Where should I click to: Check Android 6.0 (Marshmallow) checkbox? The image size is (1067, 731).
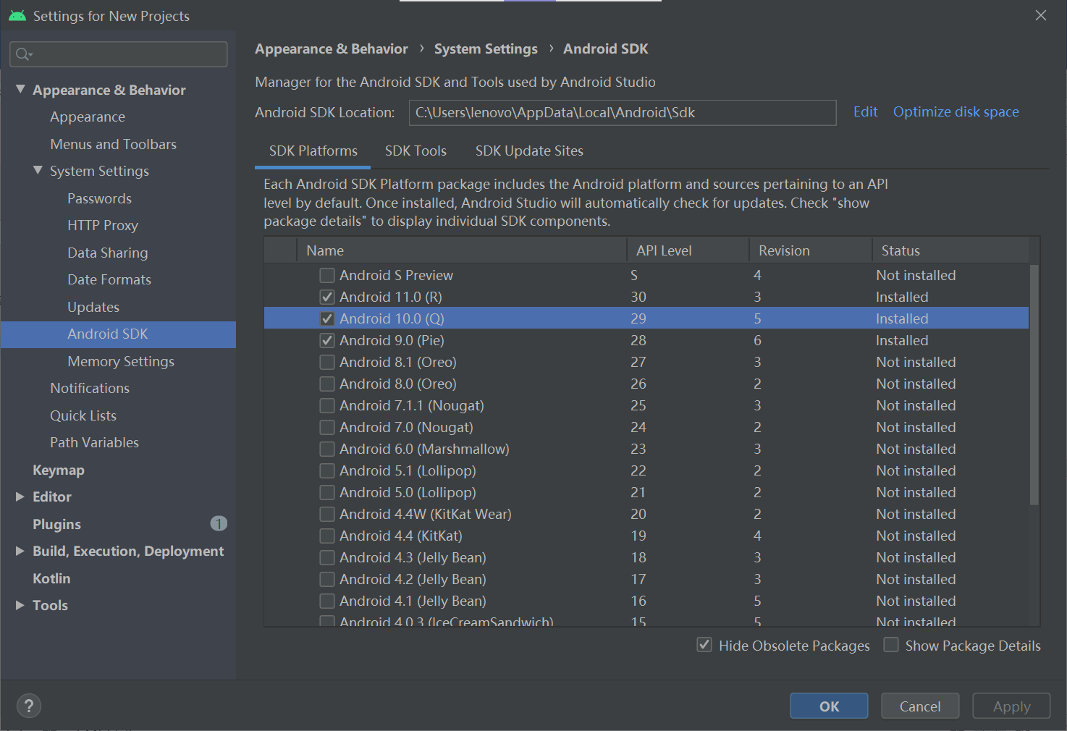[327, 449]
